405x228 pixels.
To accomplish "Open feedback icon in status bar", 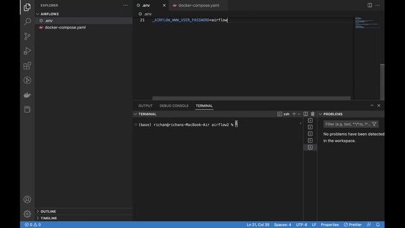I will tap(369, 225).
